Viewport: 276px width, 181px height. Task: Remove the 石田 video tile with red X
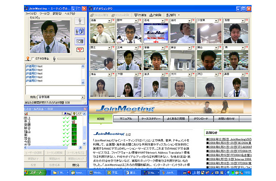coord(247,20)
